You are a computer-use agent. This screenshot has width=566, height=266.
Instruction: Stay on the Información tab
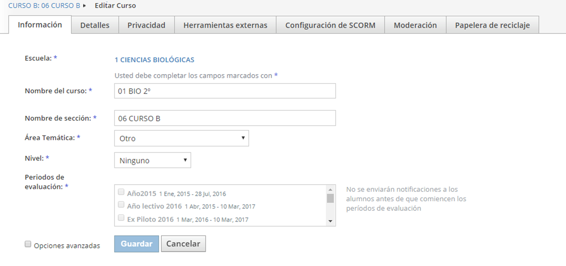point(40,25)
